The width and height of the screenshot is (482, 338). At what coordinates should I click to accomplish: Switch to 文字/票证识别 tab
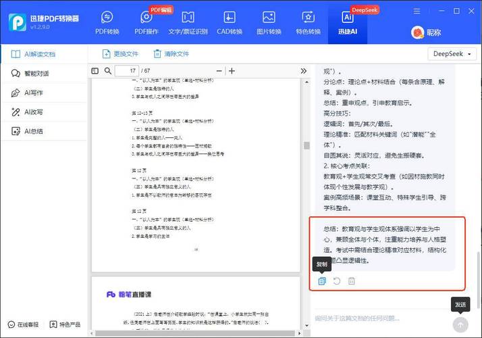188,23
